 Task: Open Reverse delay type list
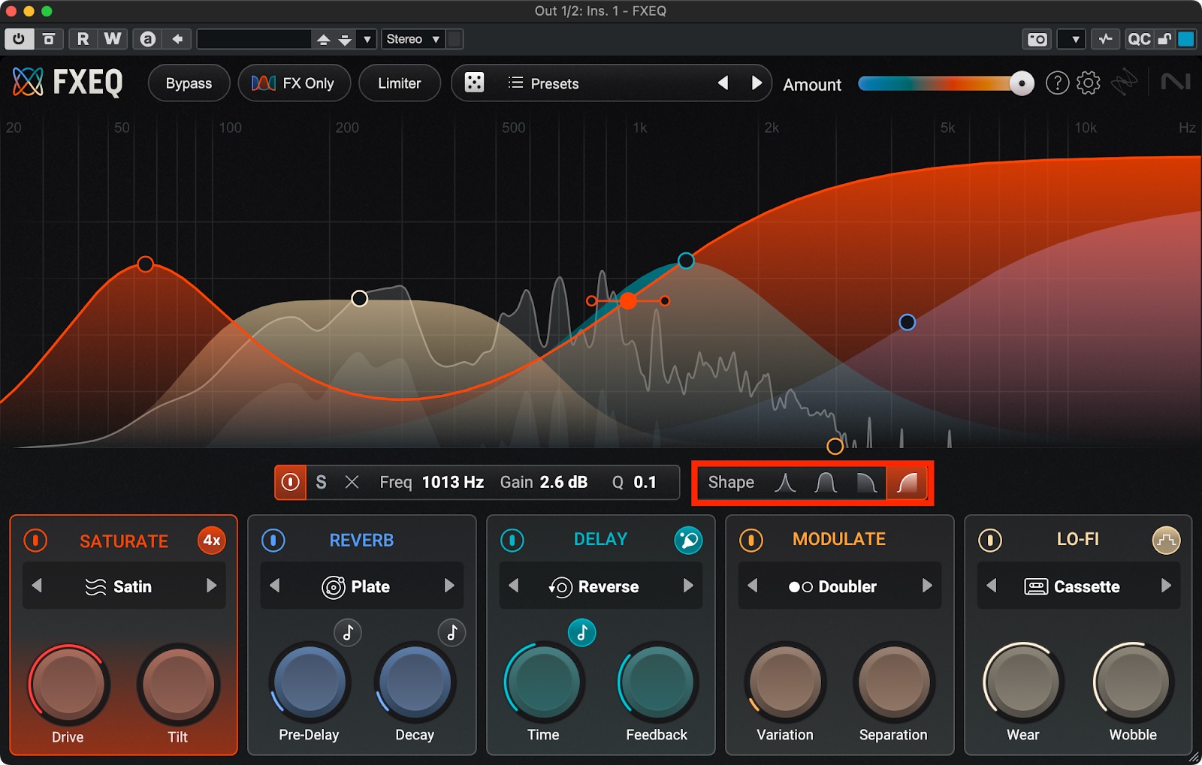click(594, 586)
